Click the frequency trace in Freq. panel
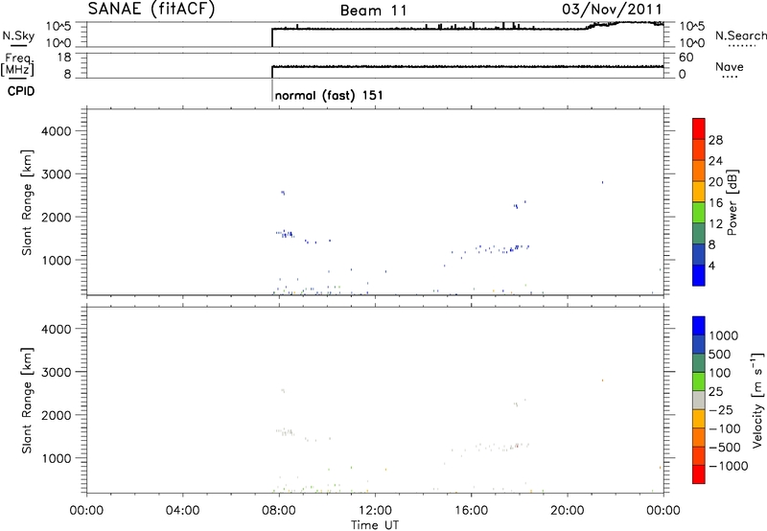This screenshot has height=531, width=767. [x=468, y=66]
